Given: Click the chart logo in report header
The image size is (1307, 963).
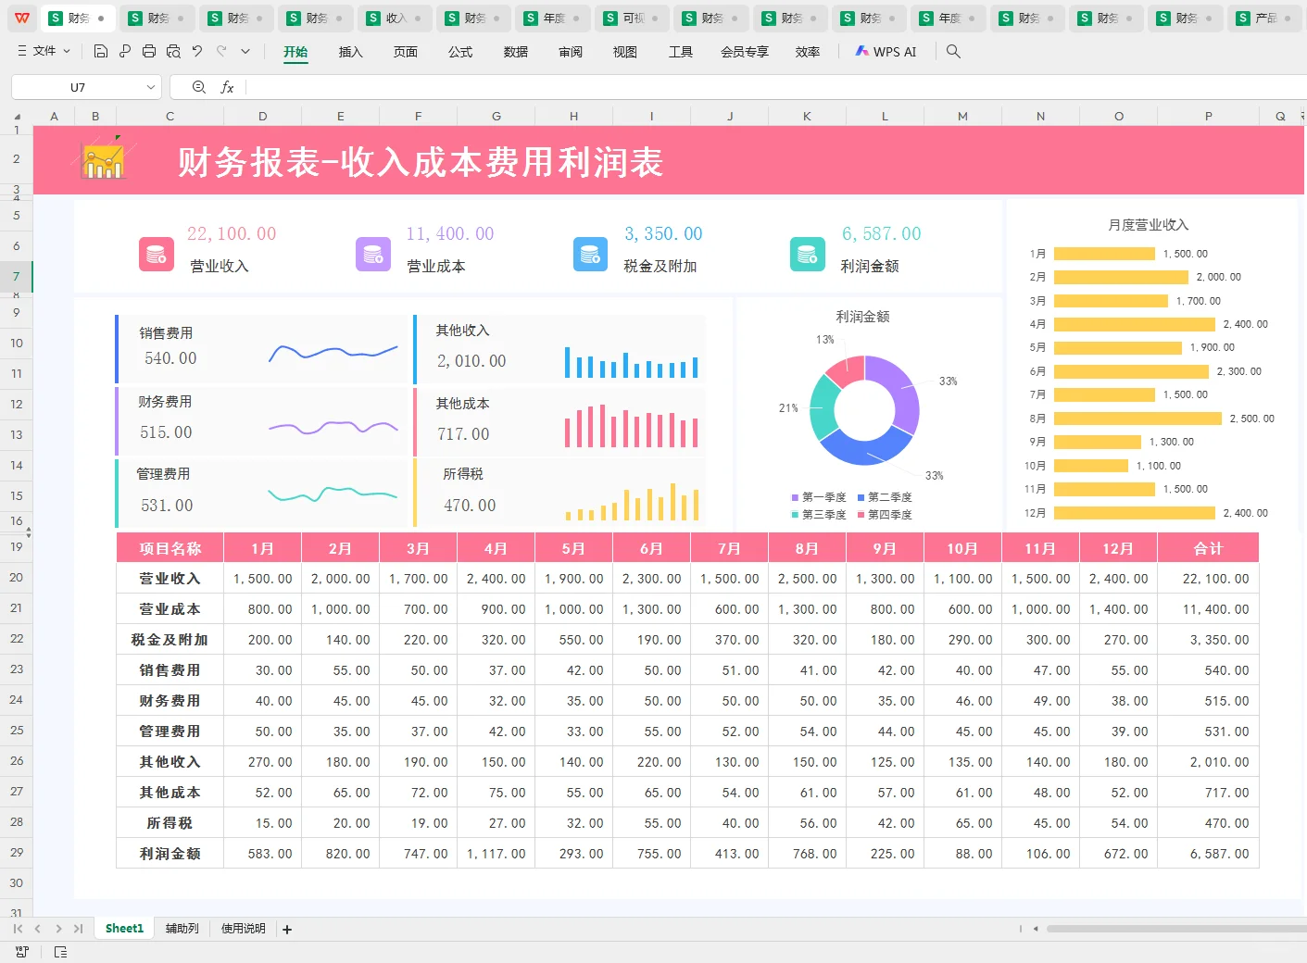Looking at the screenshot, I should (x=103, y=158).
